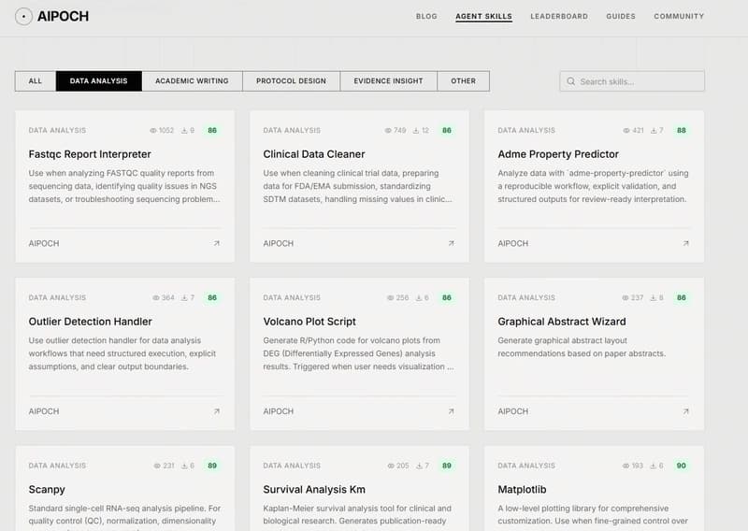
Task: Click the AIPOCH circular logo icon
Action: 23,16
